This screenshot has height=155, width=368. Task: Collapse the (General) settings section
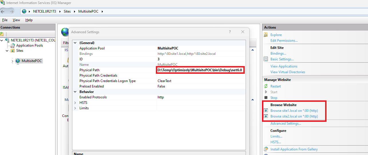pos(75,43)
